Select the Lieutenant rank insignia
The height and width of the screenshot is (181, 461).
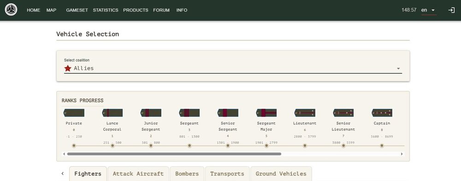point(305,113)
